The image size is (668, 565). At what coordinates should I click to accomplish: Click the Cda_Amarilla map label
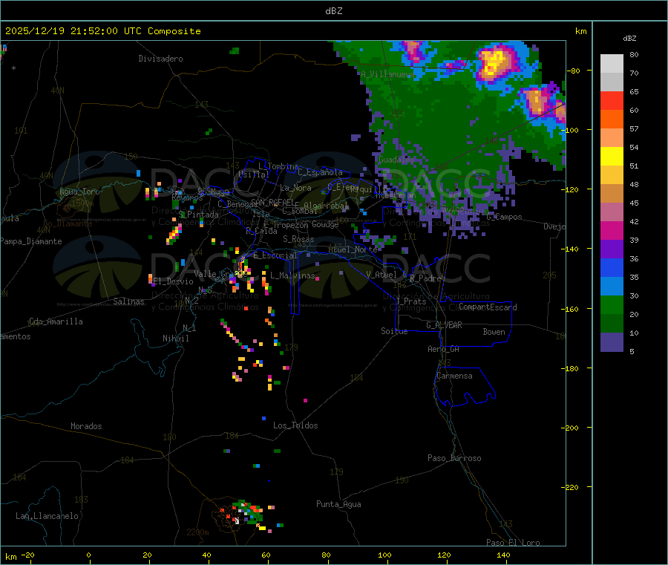click(56, 321)
